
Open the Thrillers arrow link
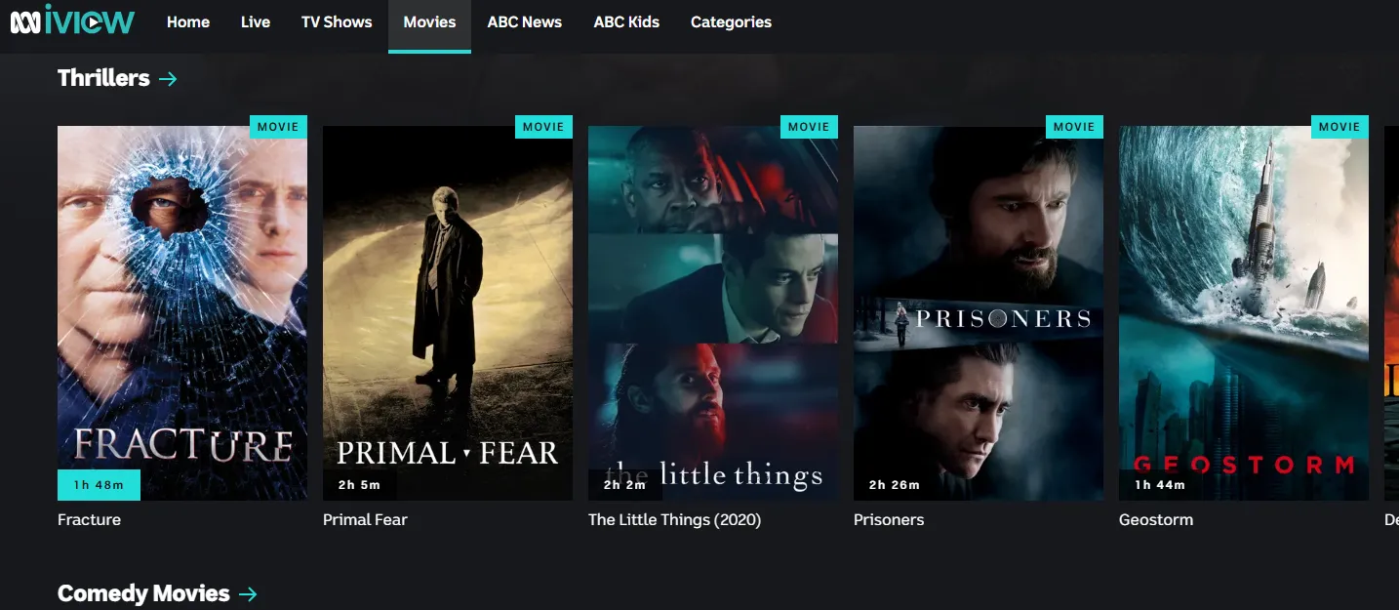(168, 78)
